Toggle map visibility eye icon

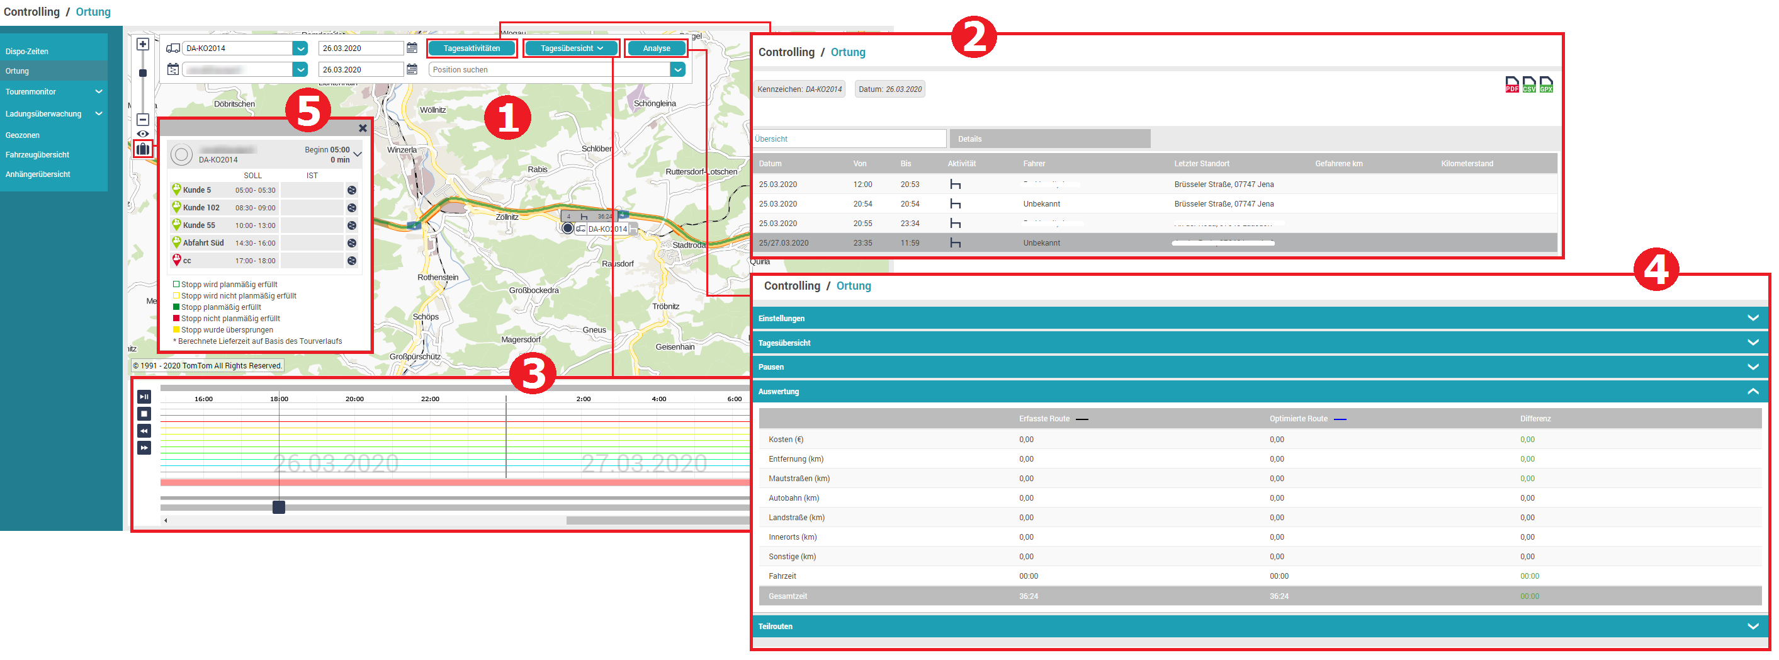tap(143, 134)
